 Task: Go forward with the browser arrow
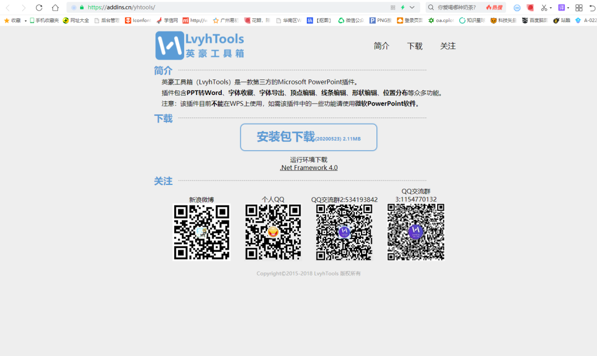(23, 8)
